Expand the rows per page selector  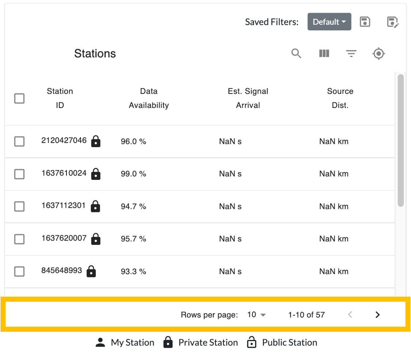[256, 315]
